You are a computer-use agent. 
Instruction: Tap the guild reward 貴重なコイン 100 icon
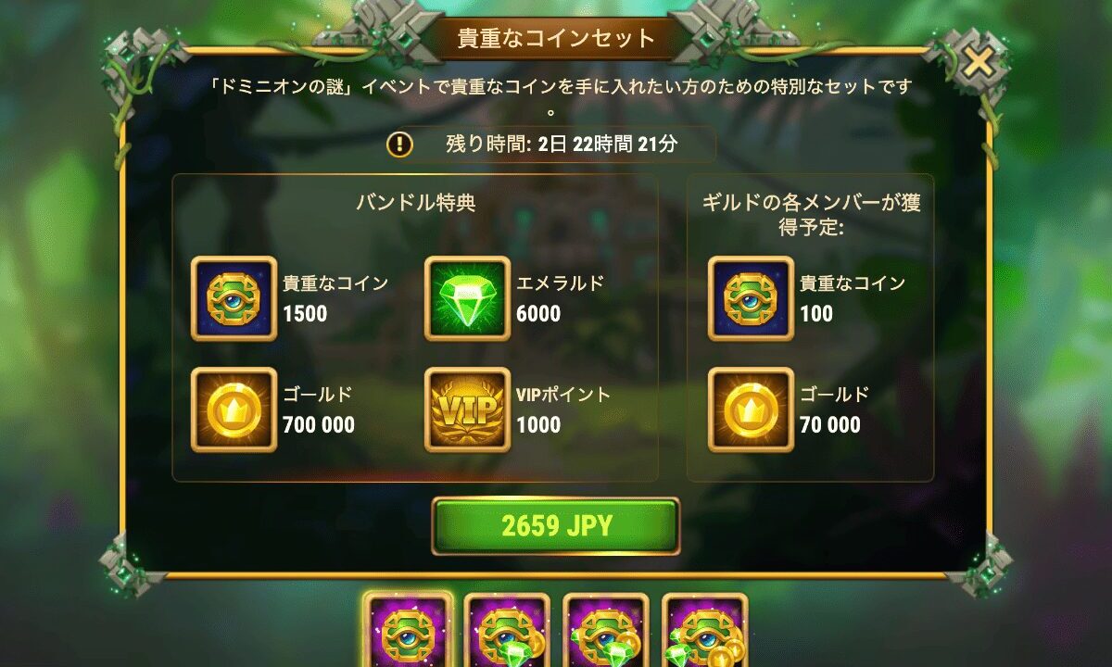[x=751, y=298]
